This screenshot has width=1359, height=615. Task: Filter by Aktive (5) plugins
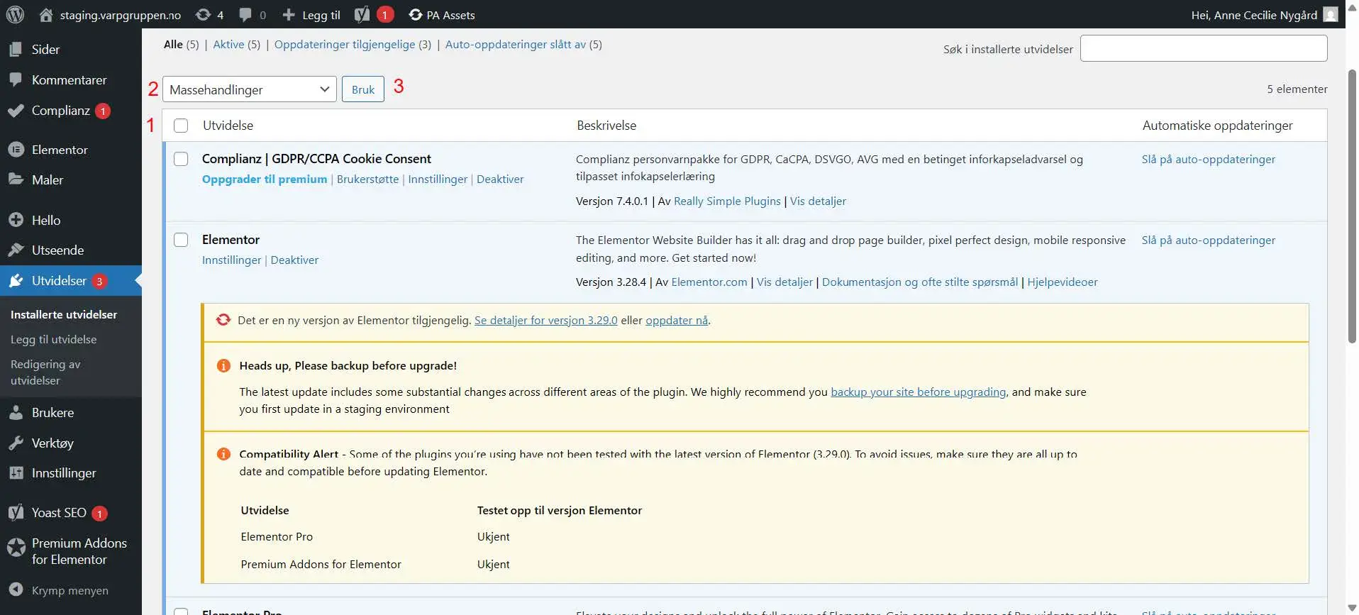click(237, 44)
